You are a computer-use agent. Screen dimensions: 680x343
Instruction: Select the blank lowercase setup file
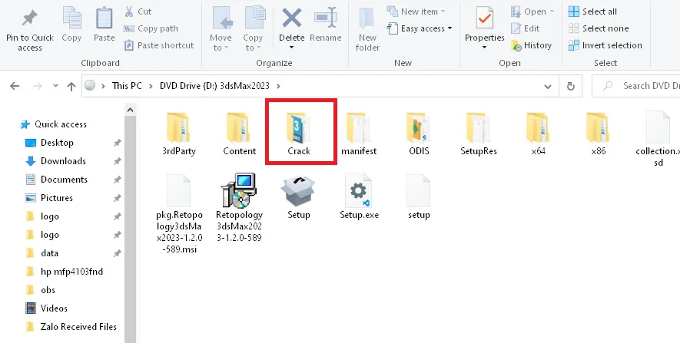(419, 196)
